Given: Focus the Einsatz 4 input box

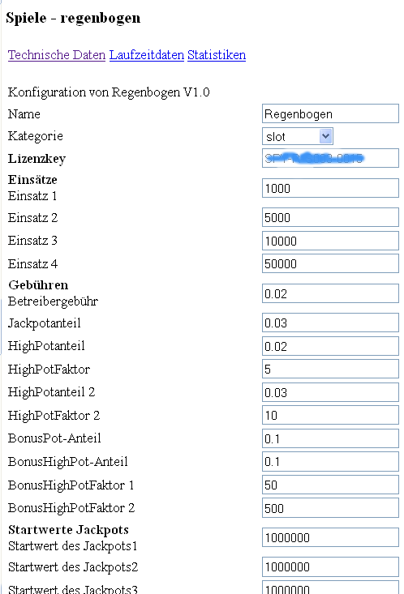Looking at the screenshot, I should (330, 263).
